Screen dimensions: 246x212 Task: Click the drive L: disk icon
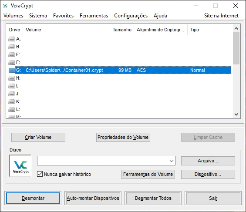[12, 109]
